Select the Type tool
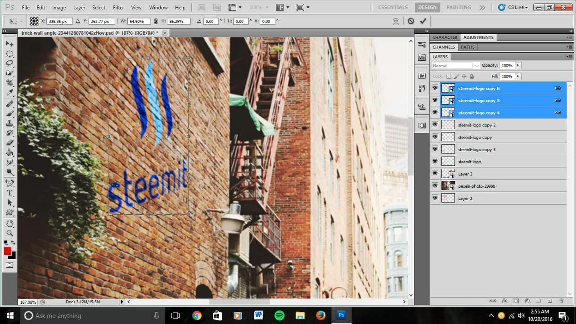This screenshot has width=576, height=324. tap(9, 193)
